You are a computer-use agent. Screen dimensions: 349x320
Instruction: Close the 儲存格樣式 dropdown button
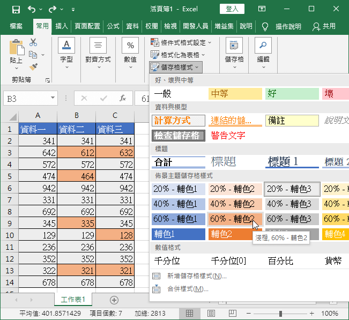click(176, 67)
